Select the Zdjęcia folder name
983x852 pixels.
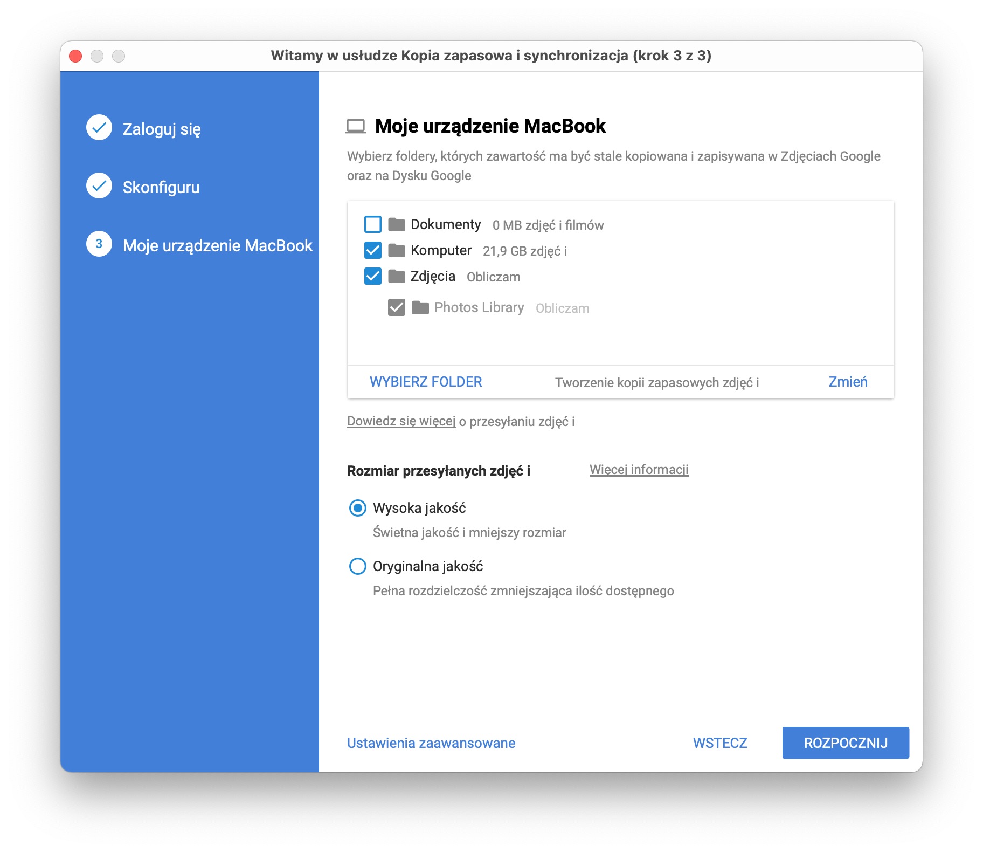click(x=433, y=276)
